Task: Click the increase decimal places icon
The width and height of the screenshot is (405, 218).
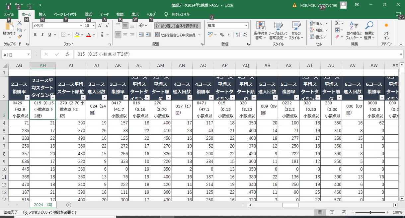Action: coord(237,35)
